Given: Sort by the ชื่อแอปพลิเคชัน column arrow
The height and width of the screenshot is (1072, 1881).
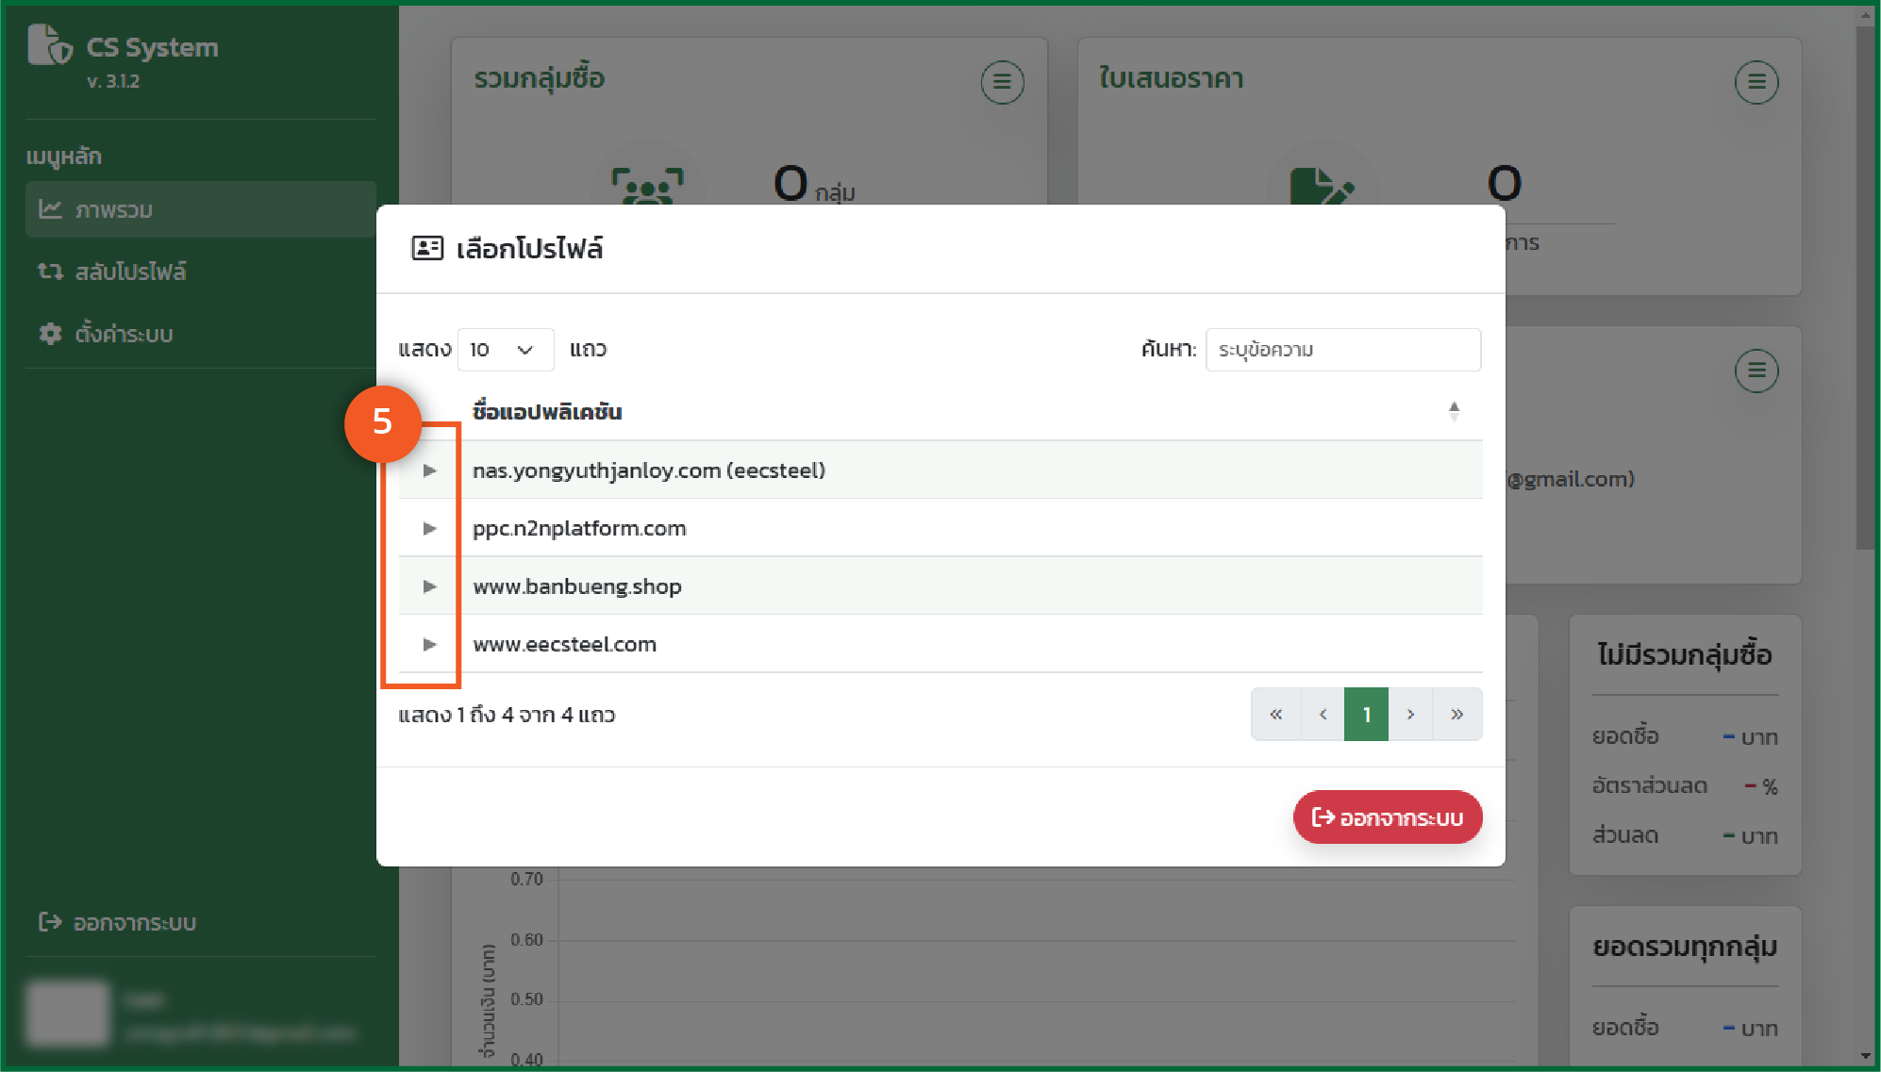Looking at the screenshot, I should point(1454,411).
